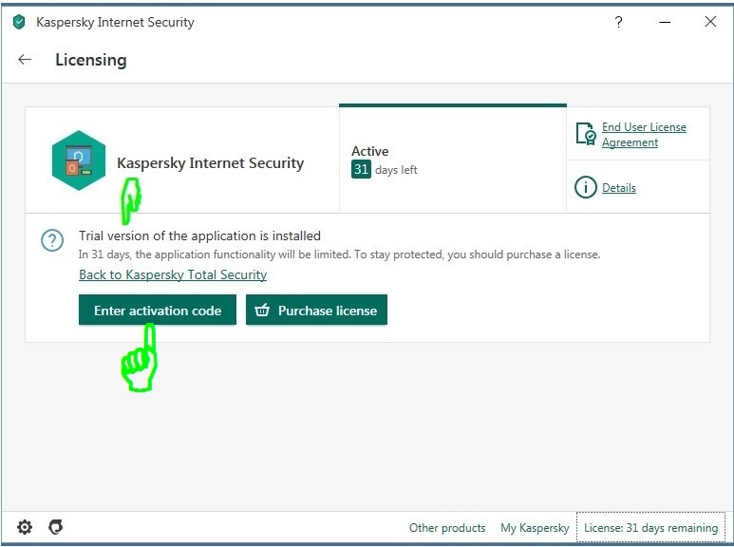Click the back arrow beside Licensing
The image size is (734, 547).
click(25, 60)
